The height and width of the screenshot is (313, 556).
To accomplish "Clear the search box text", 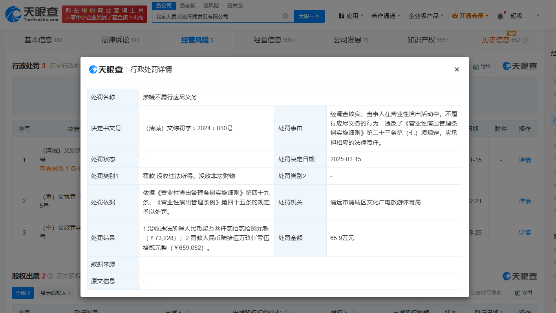I will [x=285, y=16].
